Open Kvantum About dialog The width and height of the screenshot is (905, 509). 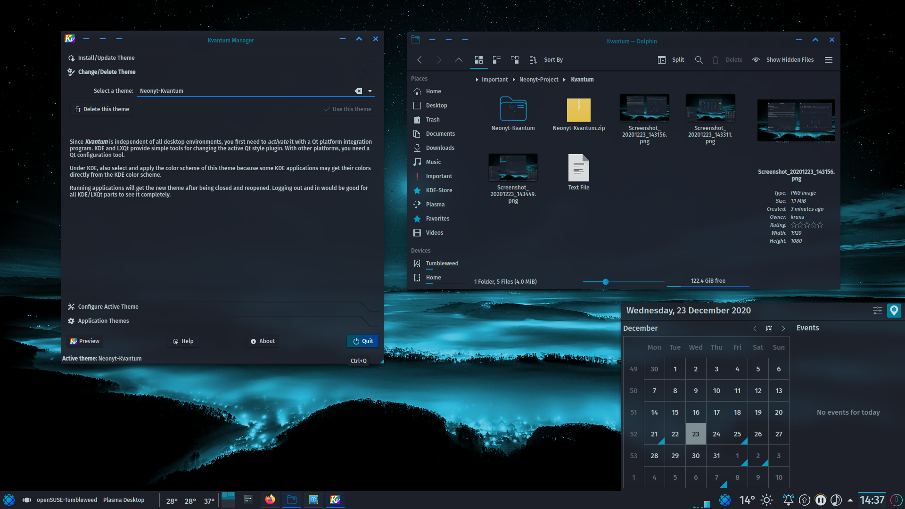263,341
